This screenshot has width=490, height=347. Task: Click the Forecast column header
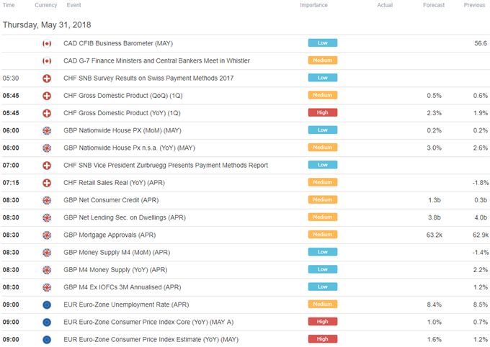click(434, 5)
